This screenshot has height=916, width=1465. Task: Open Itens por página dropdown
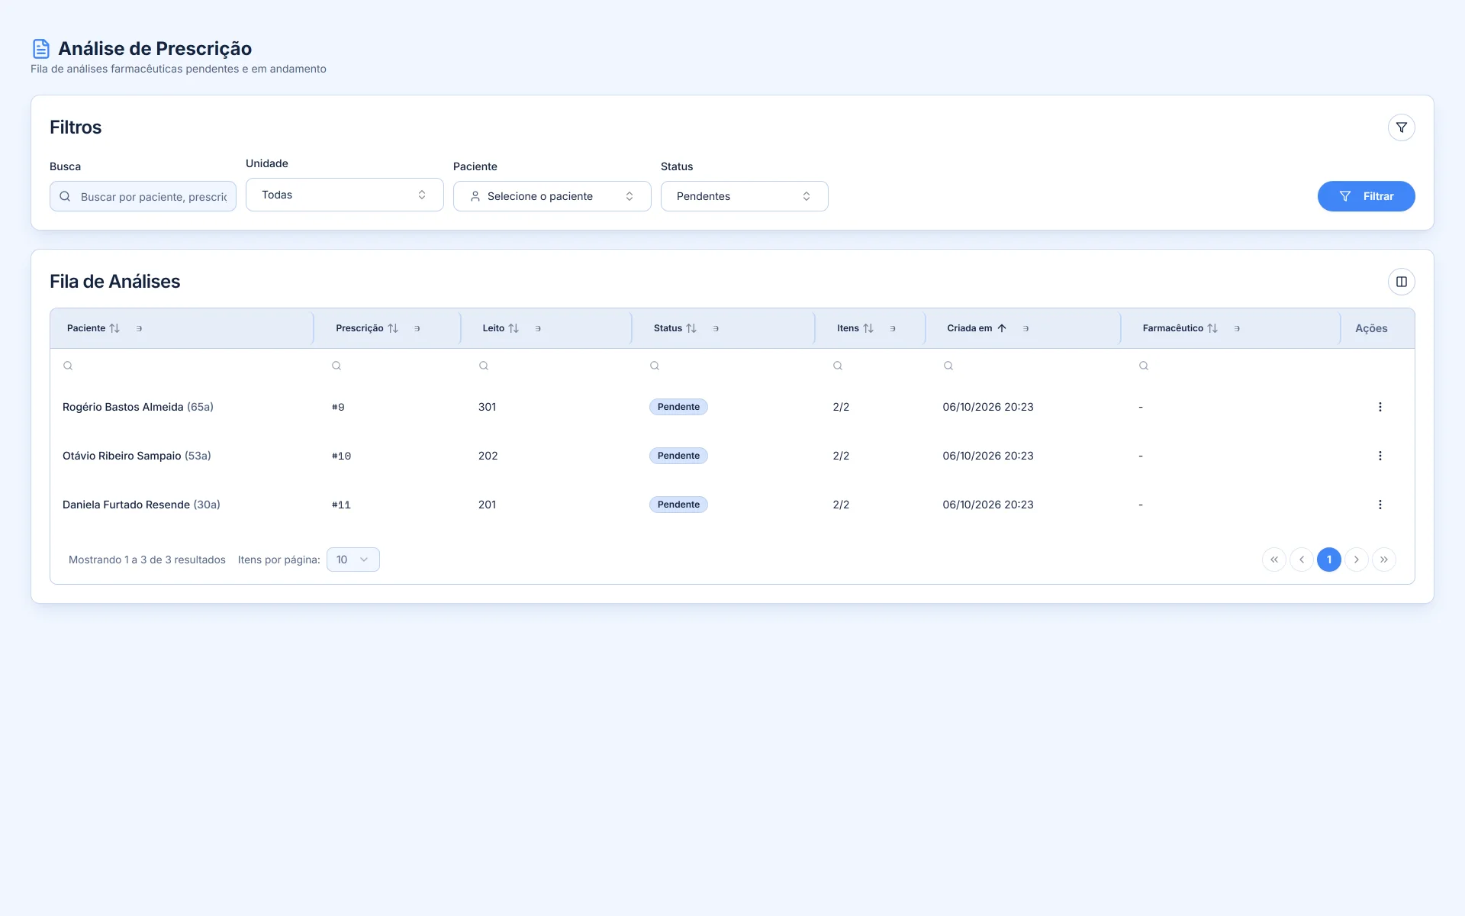(x=353, y=560)
